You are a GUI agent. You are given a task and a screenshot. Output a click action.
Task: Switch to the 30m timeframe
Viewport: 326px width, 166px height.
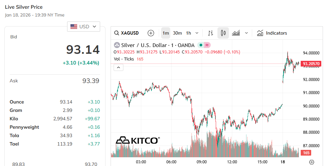pyautogui.click(x=177, y=33)
